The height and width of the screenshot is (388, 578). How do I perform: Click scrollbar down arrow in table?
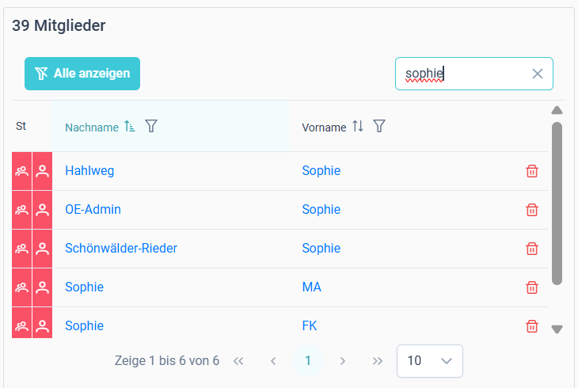tap(557, 329)
